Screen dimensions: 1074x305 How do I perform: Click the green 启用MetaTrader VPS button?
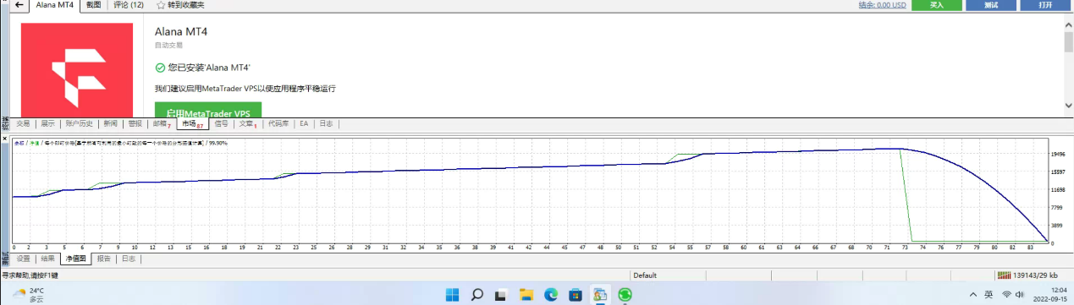pyautogui.click(x=208, y=112)
